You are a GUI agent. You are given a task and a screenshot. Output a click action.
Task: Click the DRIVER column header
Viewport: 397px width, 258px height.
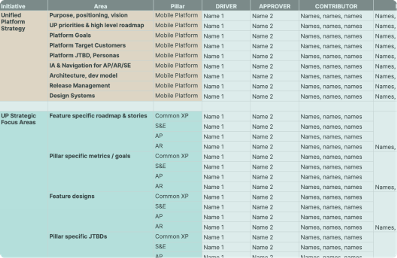pyautogui.click(x=225, y=6)
